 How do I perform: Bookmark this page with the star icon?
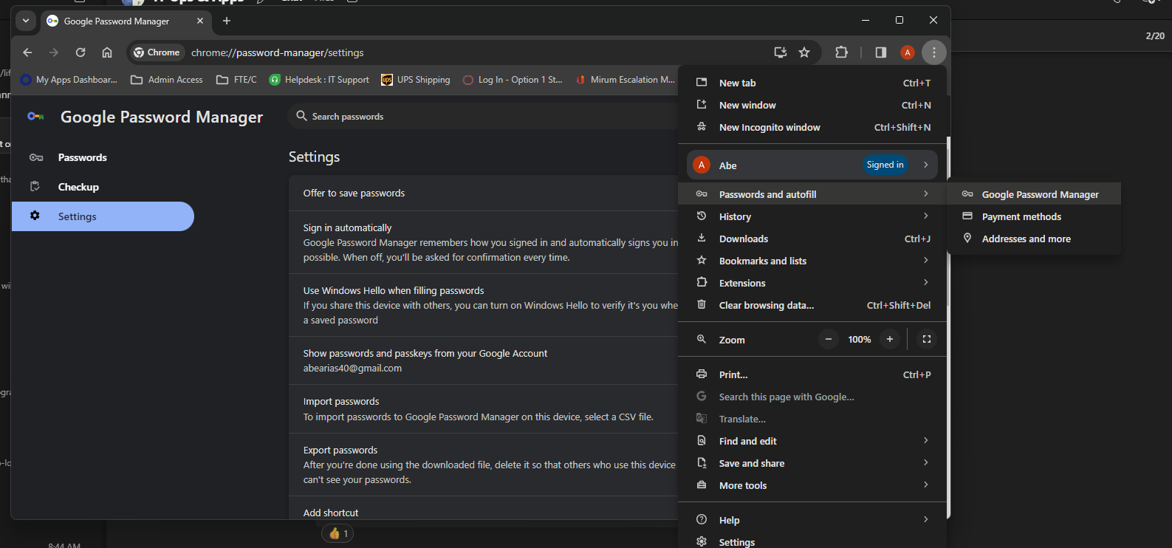click(804, 52)
